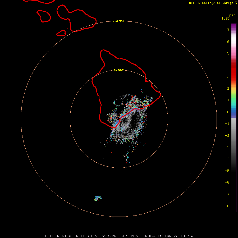
Task: Click the 6 value on color scale
Action: point(228,42)
